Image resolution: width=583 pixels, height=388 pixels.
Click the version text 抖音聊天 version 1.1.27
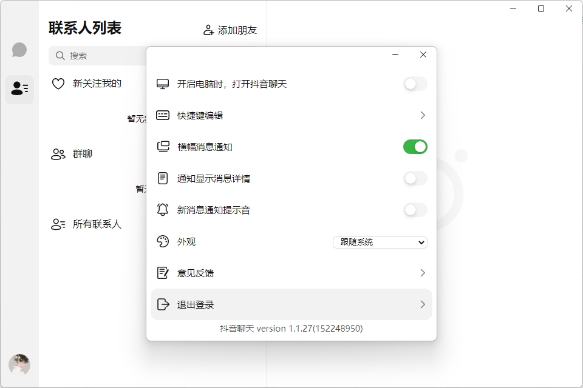point(291,329)
